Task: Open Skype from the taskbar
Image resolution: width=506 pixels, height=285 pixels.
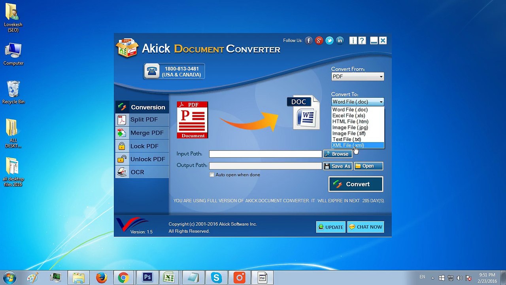Action: (x=216, y=277)
